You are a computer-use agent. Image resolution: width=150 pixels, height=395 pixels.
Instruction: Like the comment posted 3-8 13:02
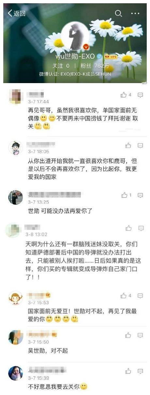click(128, 228)
